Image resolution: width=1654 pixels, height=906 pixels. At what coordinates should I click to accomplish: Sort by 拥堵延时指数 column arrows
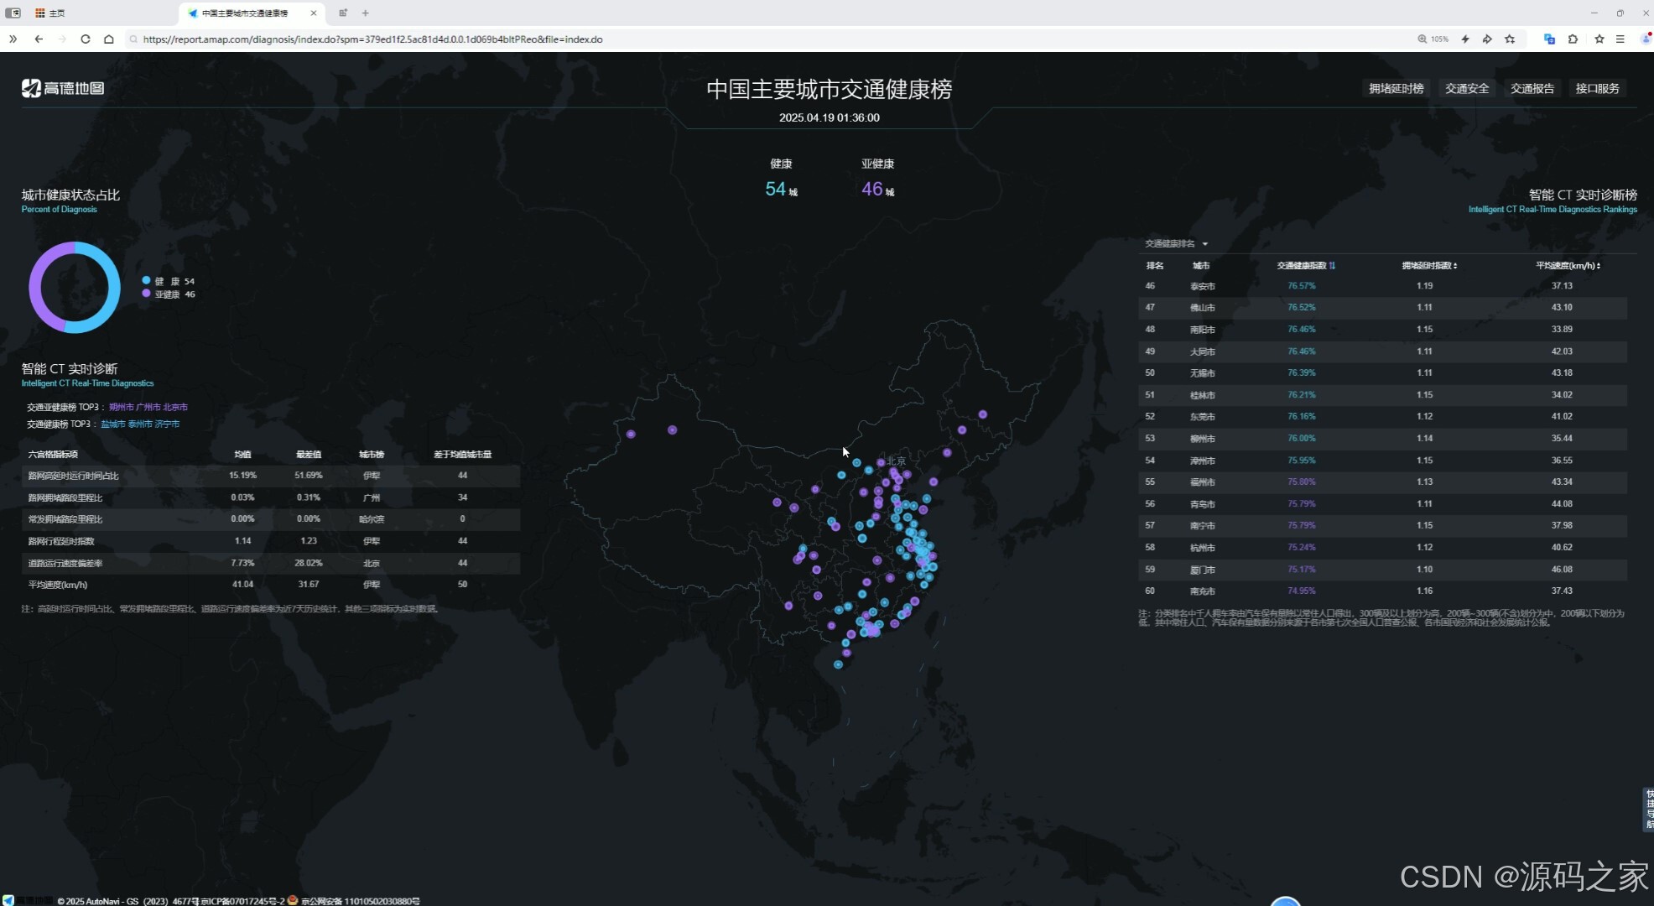pyautogui.click(x=1454, y=266)
